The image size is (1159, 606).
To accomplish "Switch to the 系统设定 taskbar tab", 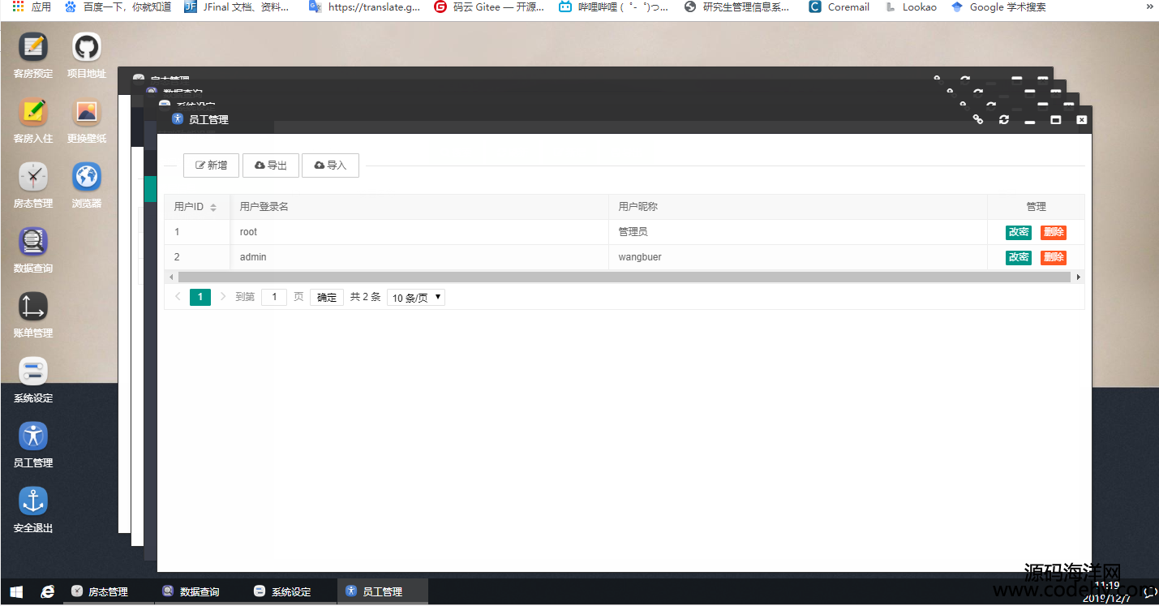I will [291, 591].
